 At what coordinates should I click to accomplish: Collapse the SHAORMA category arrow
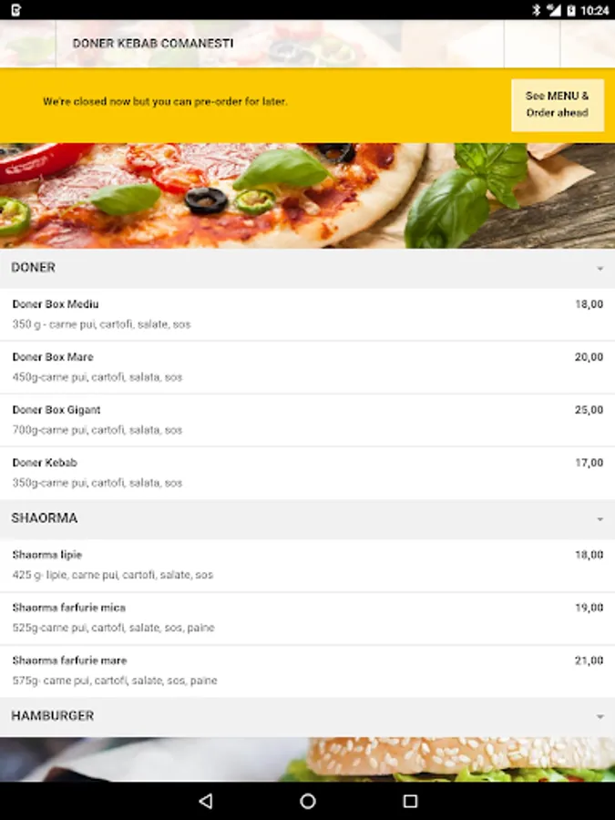600,518
